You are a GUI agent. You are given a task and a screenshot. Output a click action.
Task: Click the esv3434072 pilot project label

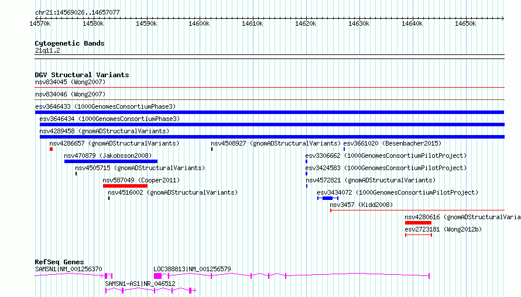[397, 192]
